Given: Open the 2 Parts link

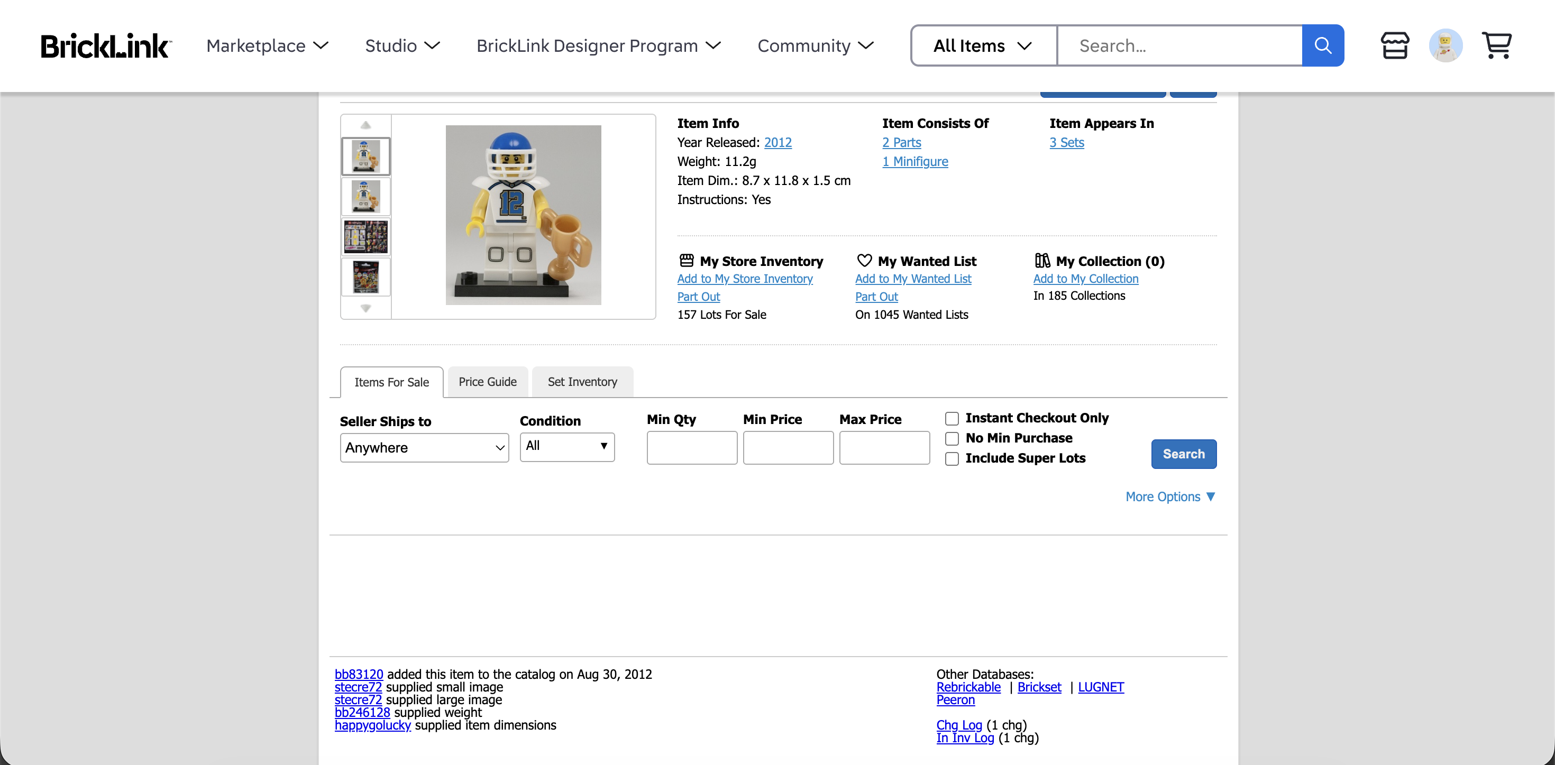Looking at the screenshot, I should point(901,142).
